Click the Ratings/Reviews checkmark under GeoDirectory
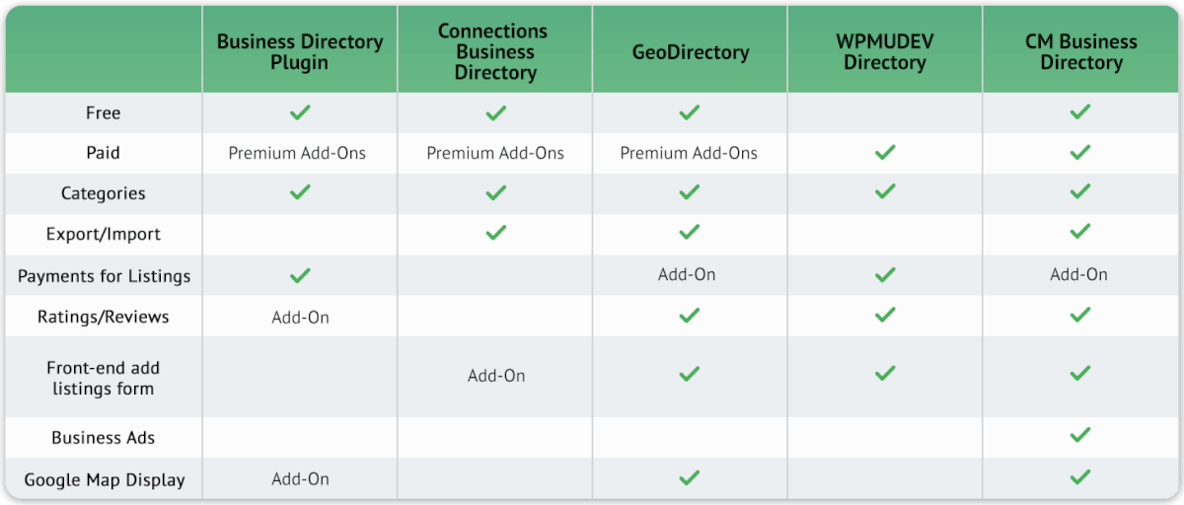 click(x=690, y=316)
